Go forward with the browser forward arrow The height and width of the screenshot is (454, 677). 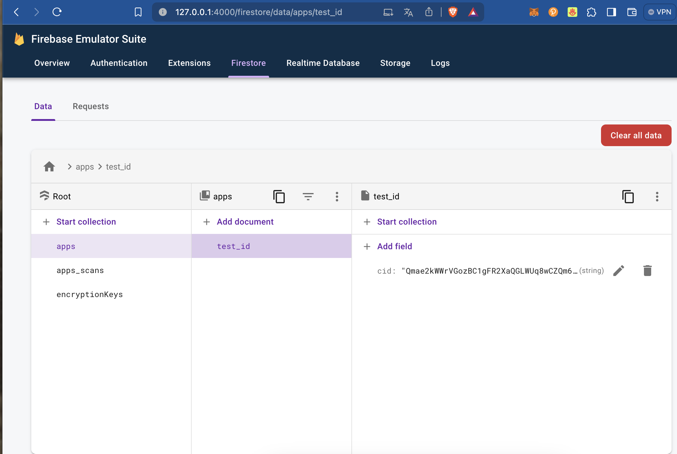37,12
